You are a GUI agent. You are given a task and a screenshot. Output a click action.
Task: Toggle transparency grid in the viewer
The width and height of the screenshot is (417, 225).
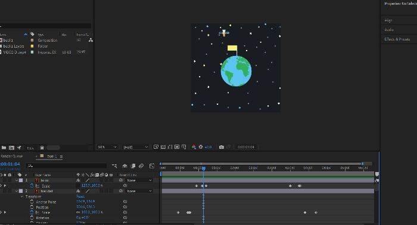[163, 147]
